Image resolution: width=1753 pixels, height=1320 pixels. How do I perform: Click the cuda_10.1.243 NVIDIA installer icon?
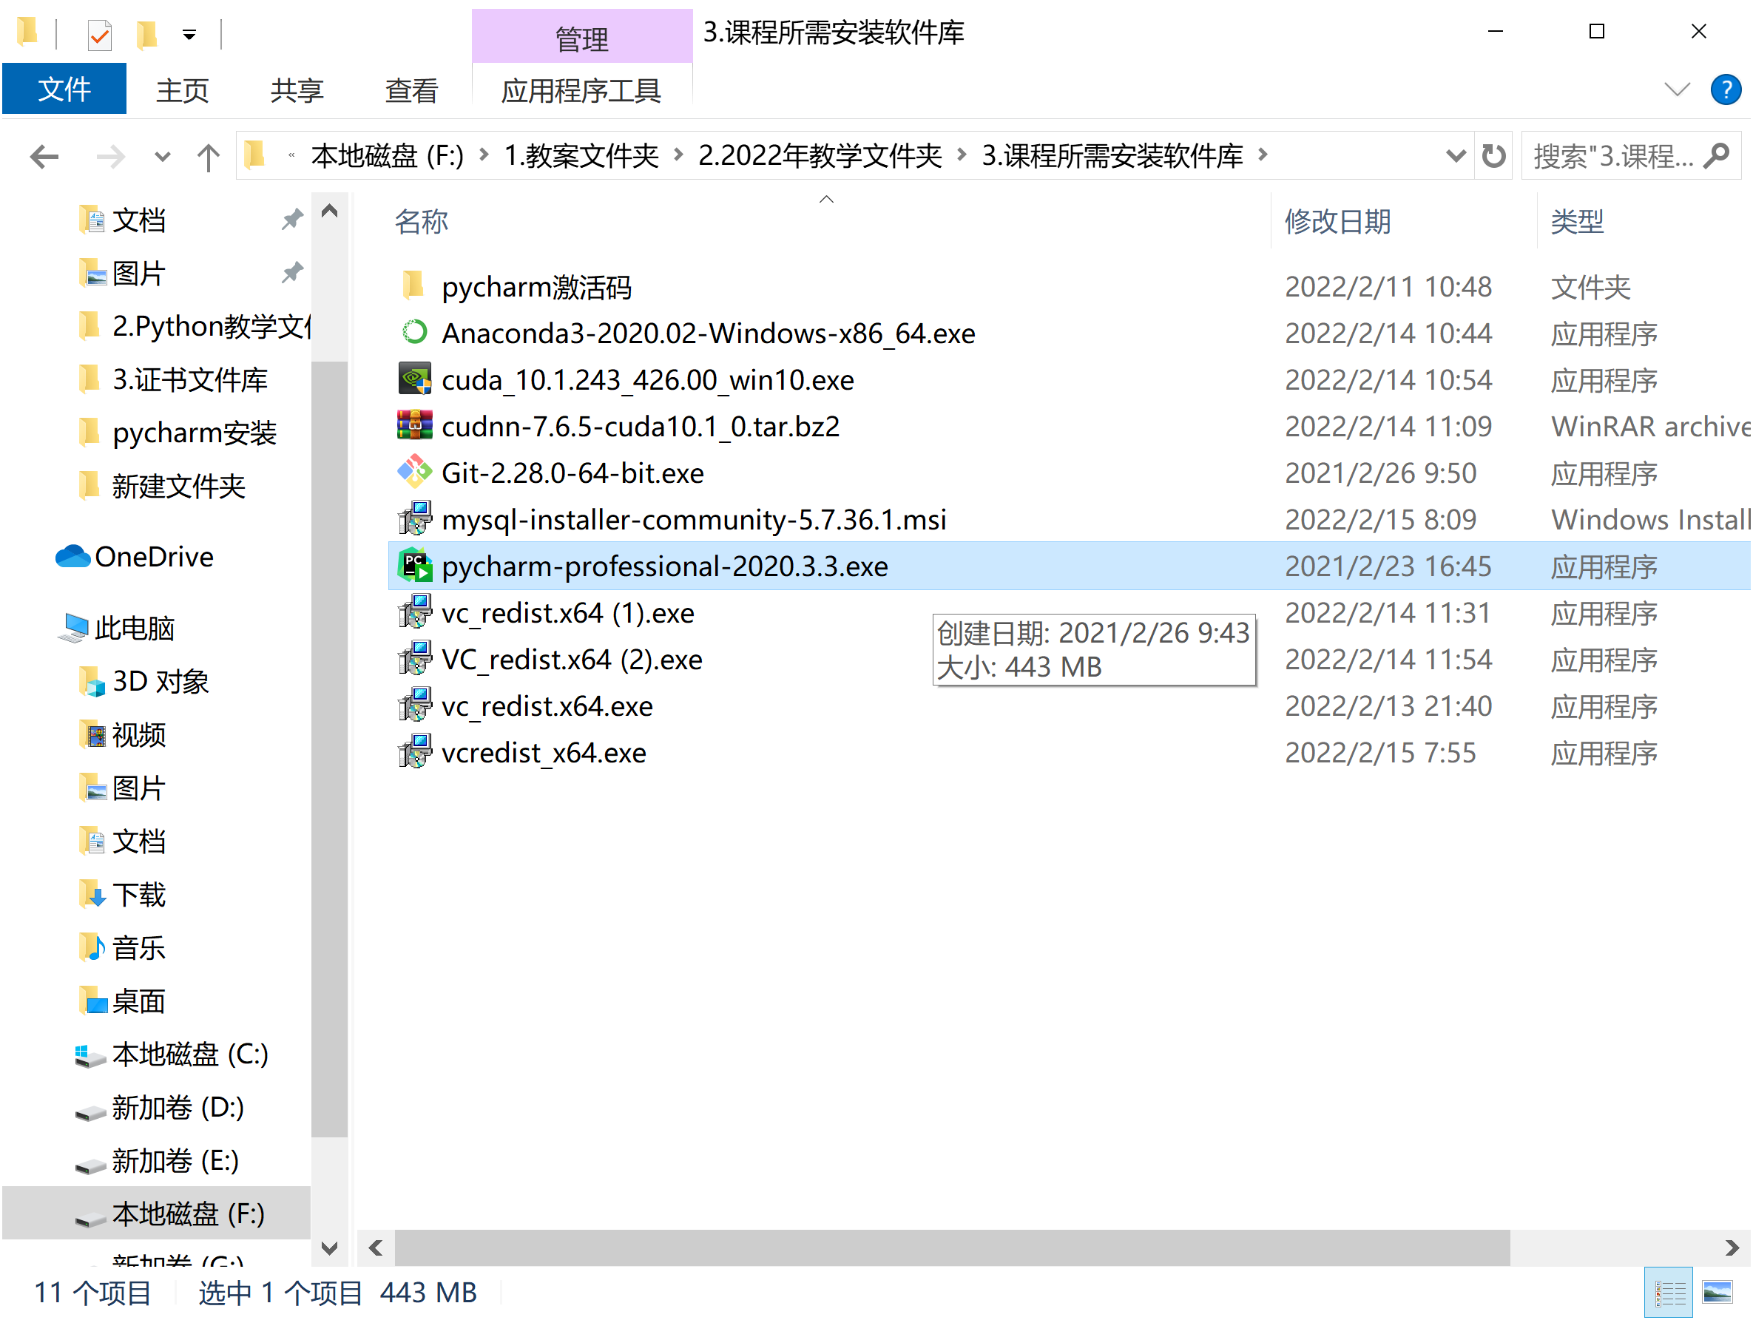[x=413, y=379]
